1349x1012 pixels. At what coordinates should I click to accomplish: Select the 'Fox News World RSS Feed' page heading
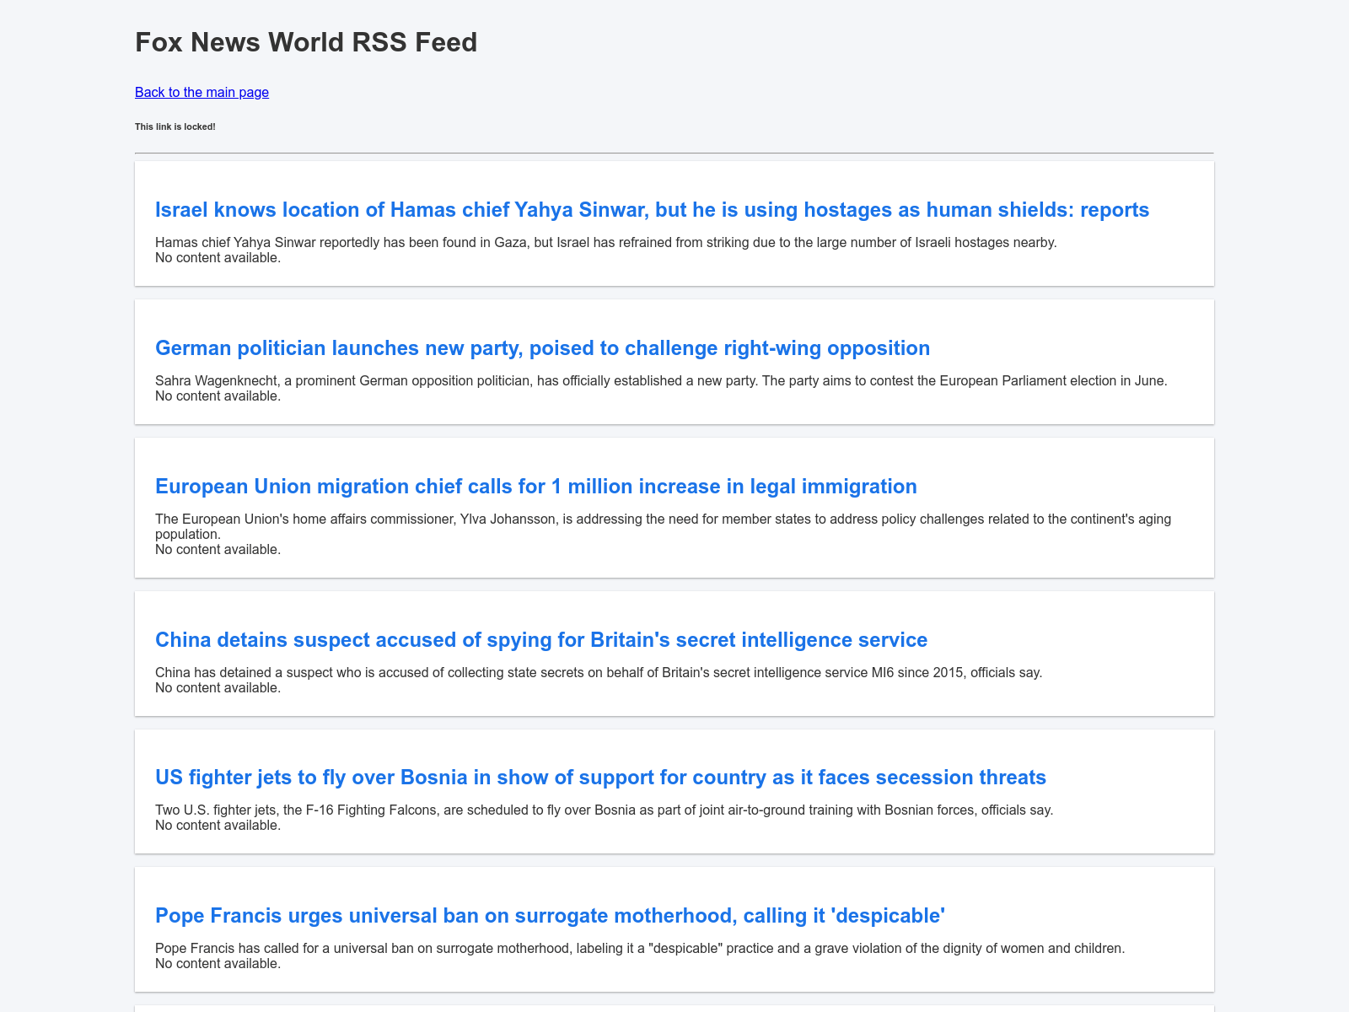point(306,41)
